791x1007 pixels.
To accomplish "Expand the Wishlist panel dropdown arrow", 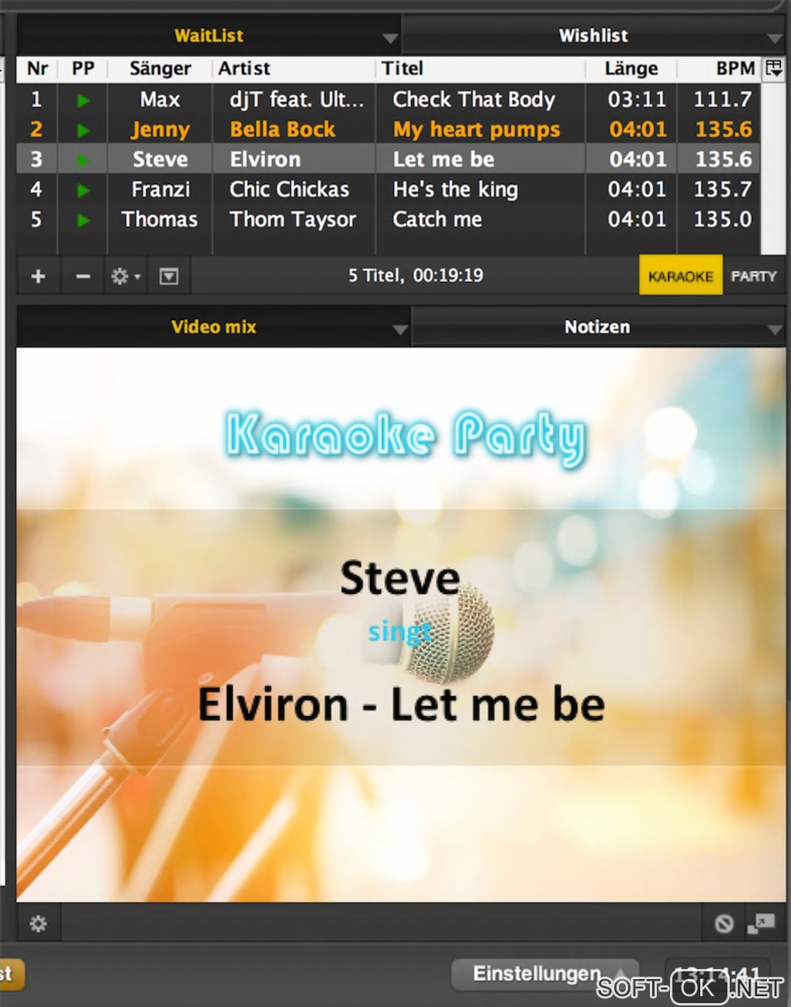I will point(775,37).
